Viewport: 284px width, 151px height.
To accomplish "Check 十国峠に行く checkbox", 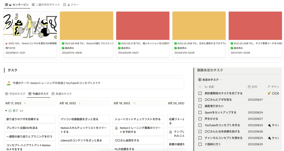I will [x=200, y=144].
